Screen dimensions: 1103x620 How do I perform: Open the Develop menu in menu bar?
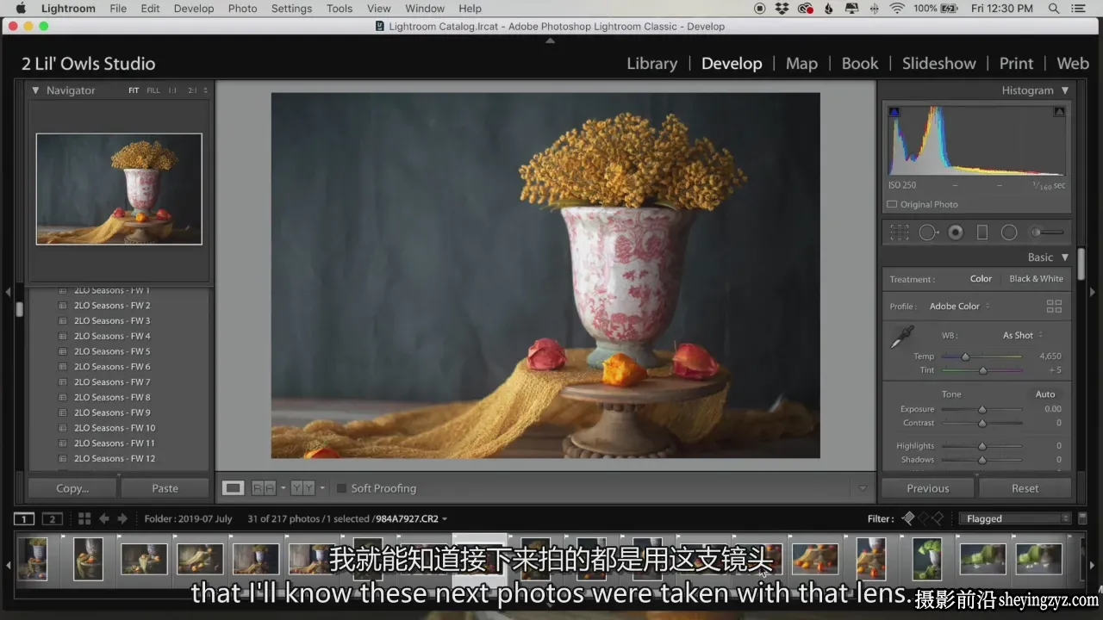click(x=194, y=9)
